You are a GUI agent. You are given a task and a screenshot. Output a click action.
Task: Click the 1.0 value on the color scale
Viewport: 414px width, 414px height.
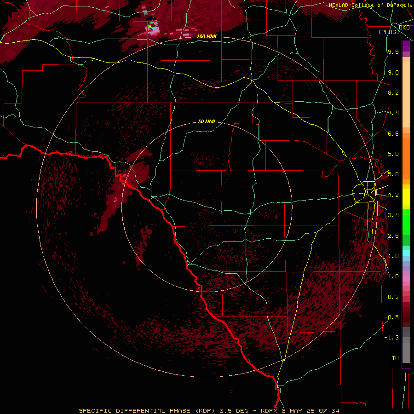point(393,276)
